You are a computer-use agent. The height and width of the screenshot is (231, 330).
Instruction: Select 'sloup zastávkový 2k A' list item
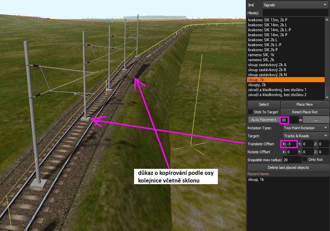267,65
